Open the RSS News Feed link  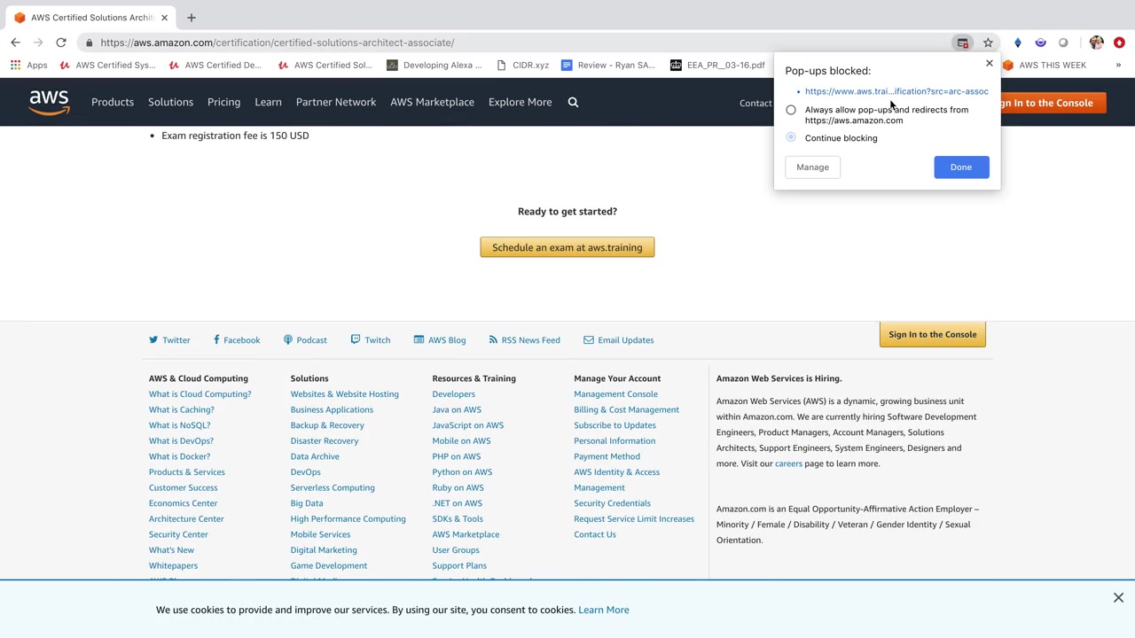point(523,340)
